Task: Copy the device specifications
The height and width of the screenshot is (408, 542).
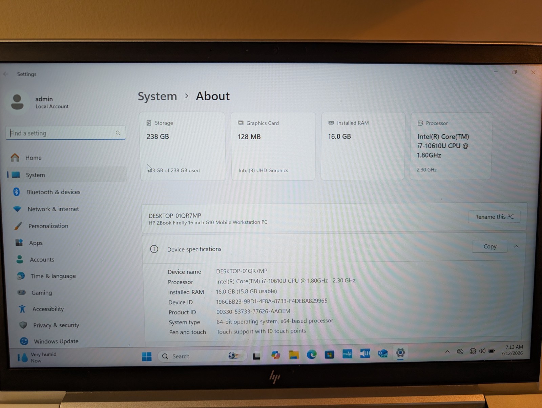Action: tap(490, 246)
